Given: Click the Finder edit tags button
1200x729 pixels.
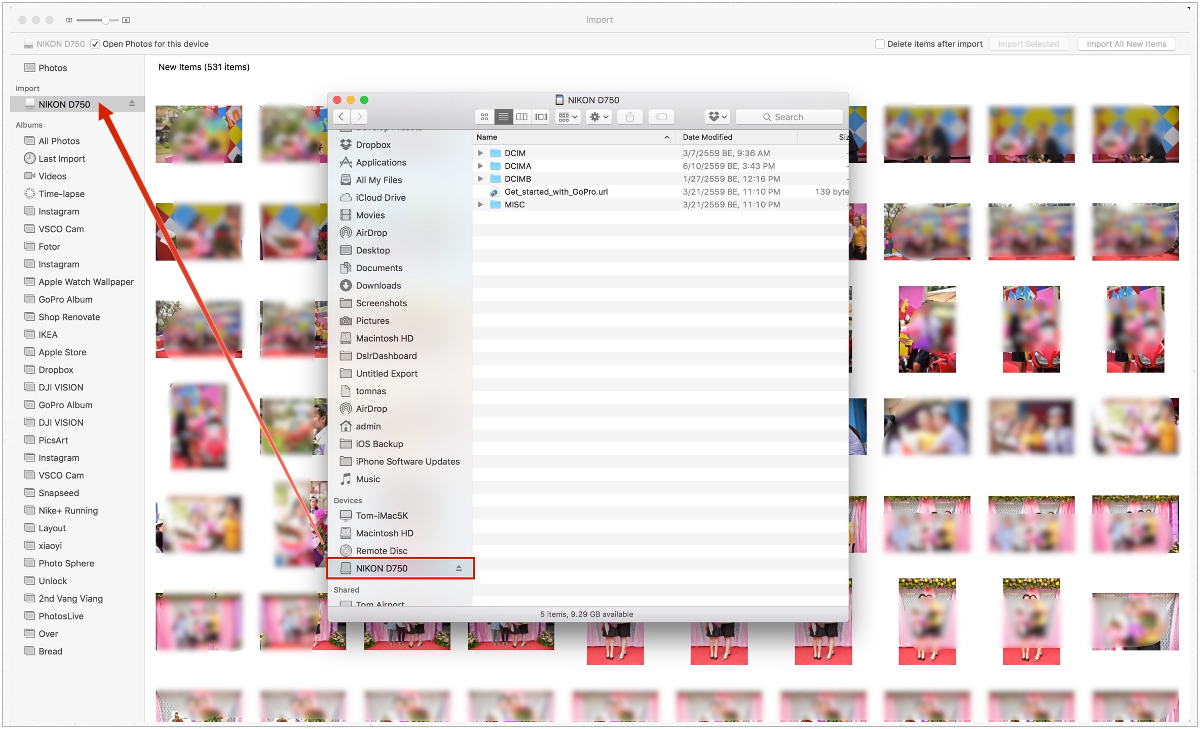Looking at the screenshot, I should [661, 117].
